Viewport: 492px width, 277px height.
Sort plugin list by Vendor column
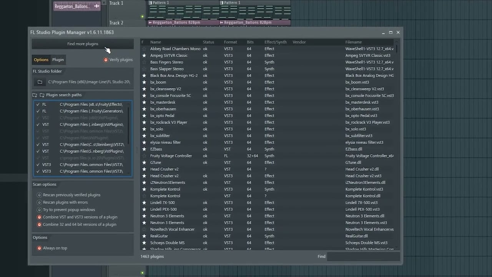click(299, 42)
